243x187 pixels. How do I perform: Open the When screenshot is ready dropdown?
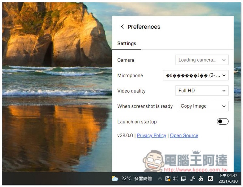(x=203, y=106)
